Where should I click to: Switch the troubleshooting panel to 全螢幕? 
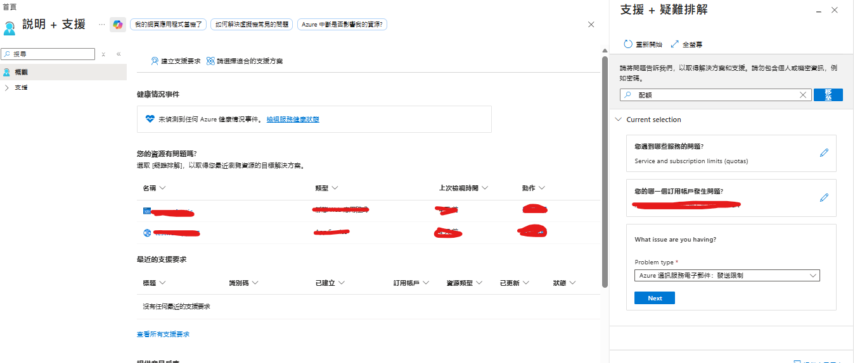pos(686,44)
